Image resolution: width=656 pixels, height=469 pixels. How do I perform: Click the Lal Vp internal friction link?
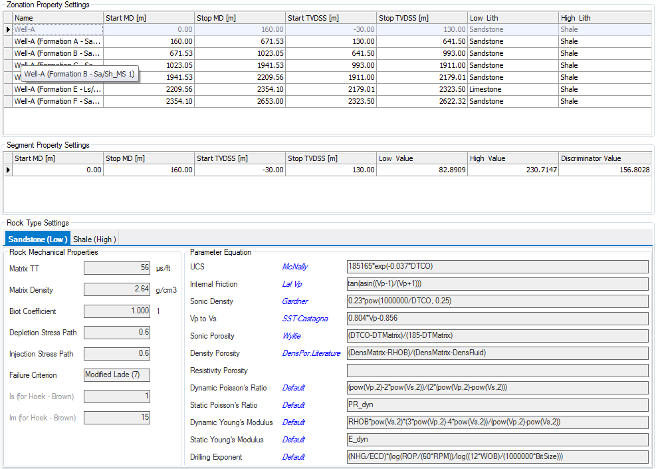click(292, 284)
